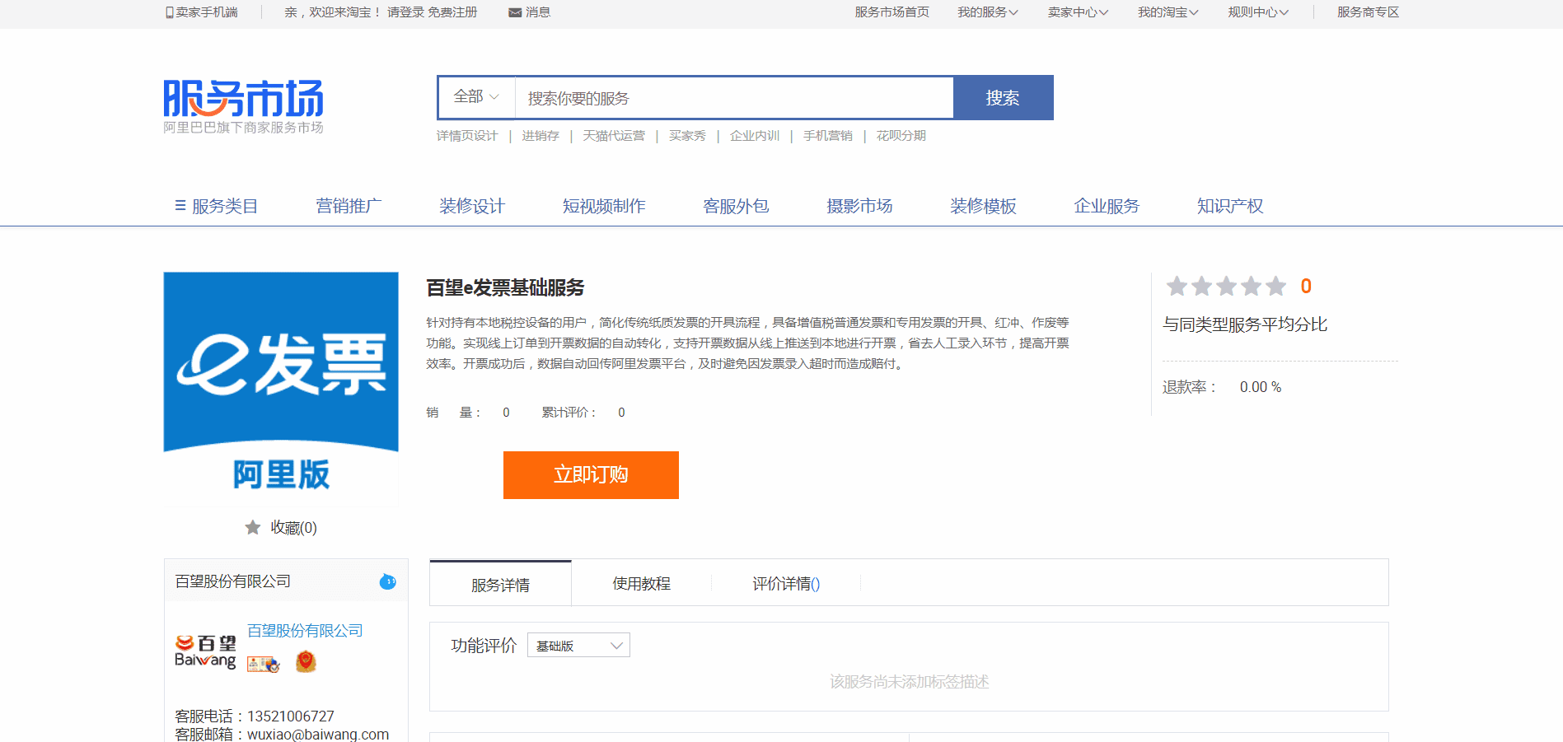Expand the 卖家中心 dropdown menu
Image resolution: width=1563 pixels, height=742 pixels.
pyautogui.click(x=1079, y=12)
